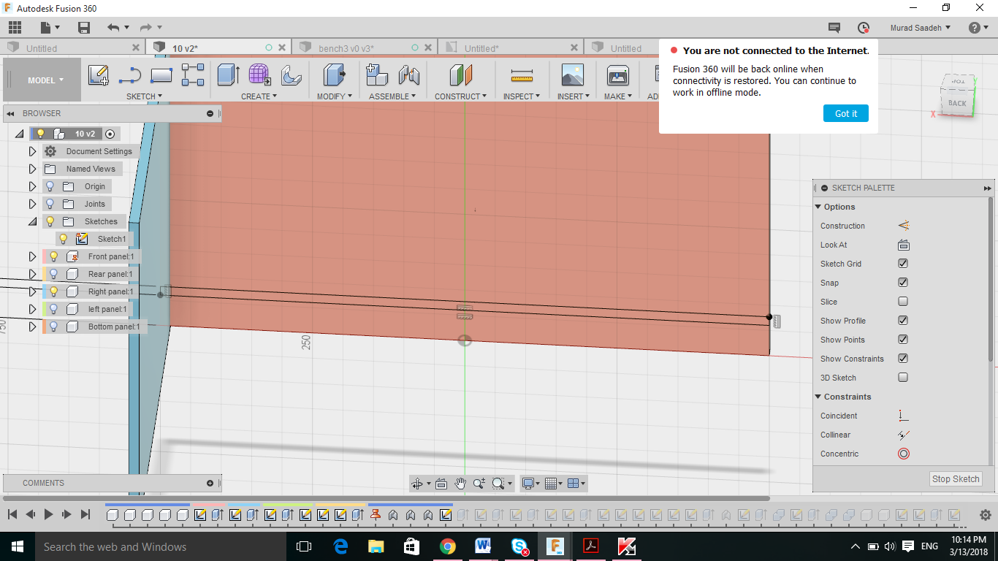998x561 pixels.
Task: Play the timeline
Action: [x=48, y=515]
